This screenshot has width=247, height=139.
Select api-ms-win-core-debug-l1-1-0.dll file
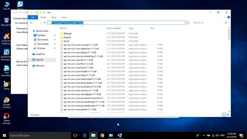[80, 53]
